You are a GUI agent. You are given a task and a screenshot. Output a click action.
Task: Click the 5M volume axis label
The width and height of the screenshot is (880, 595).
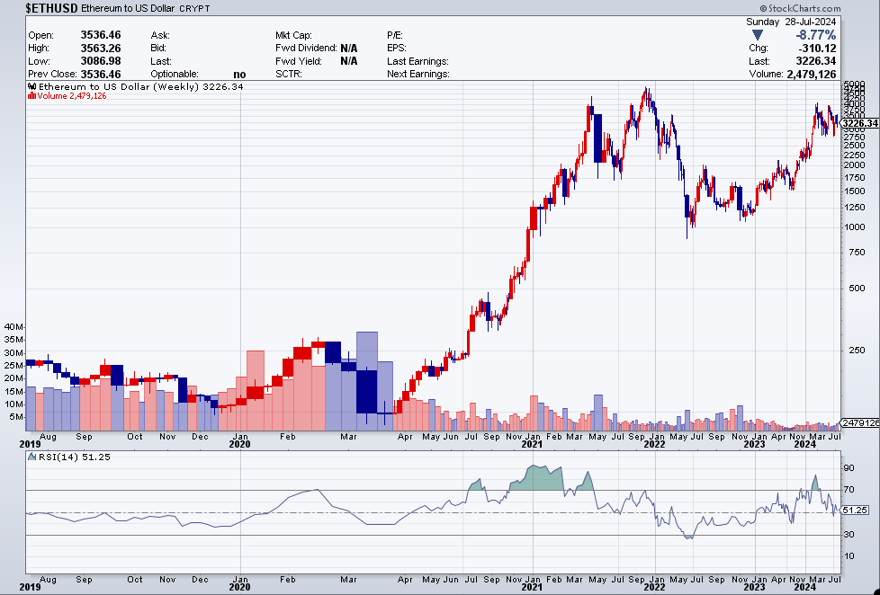point(15,417)
